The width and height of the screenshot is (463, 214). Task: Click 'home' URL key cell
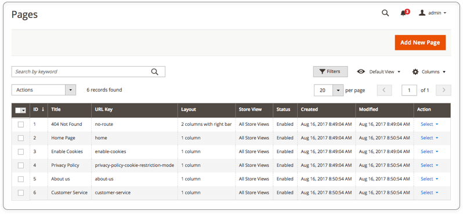click(101, 138)
